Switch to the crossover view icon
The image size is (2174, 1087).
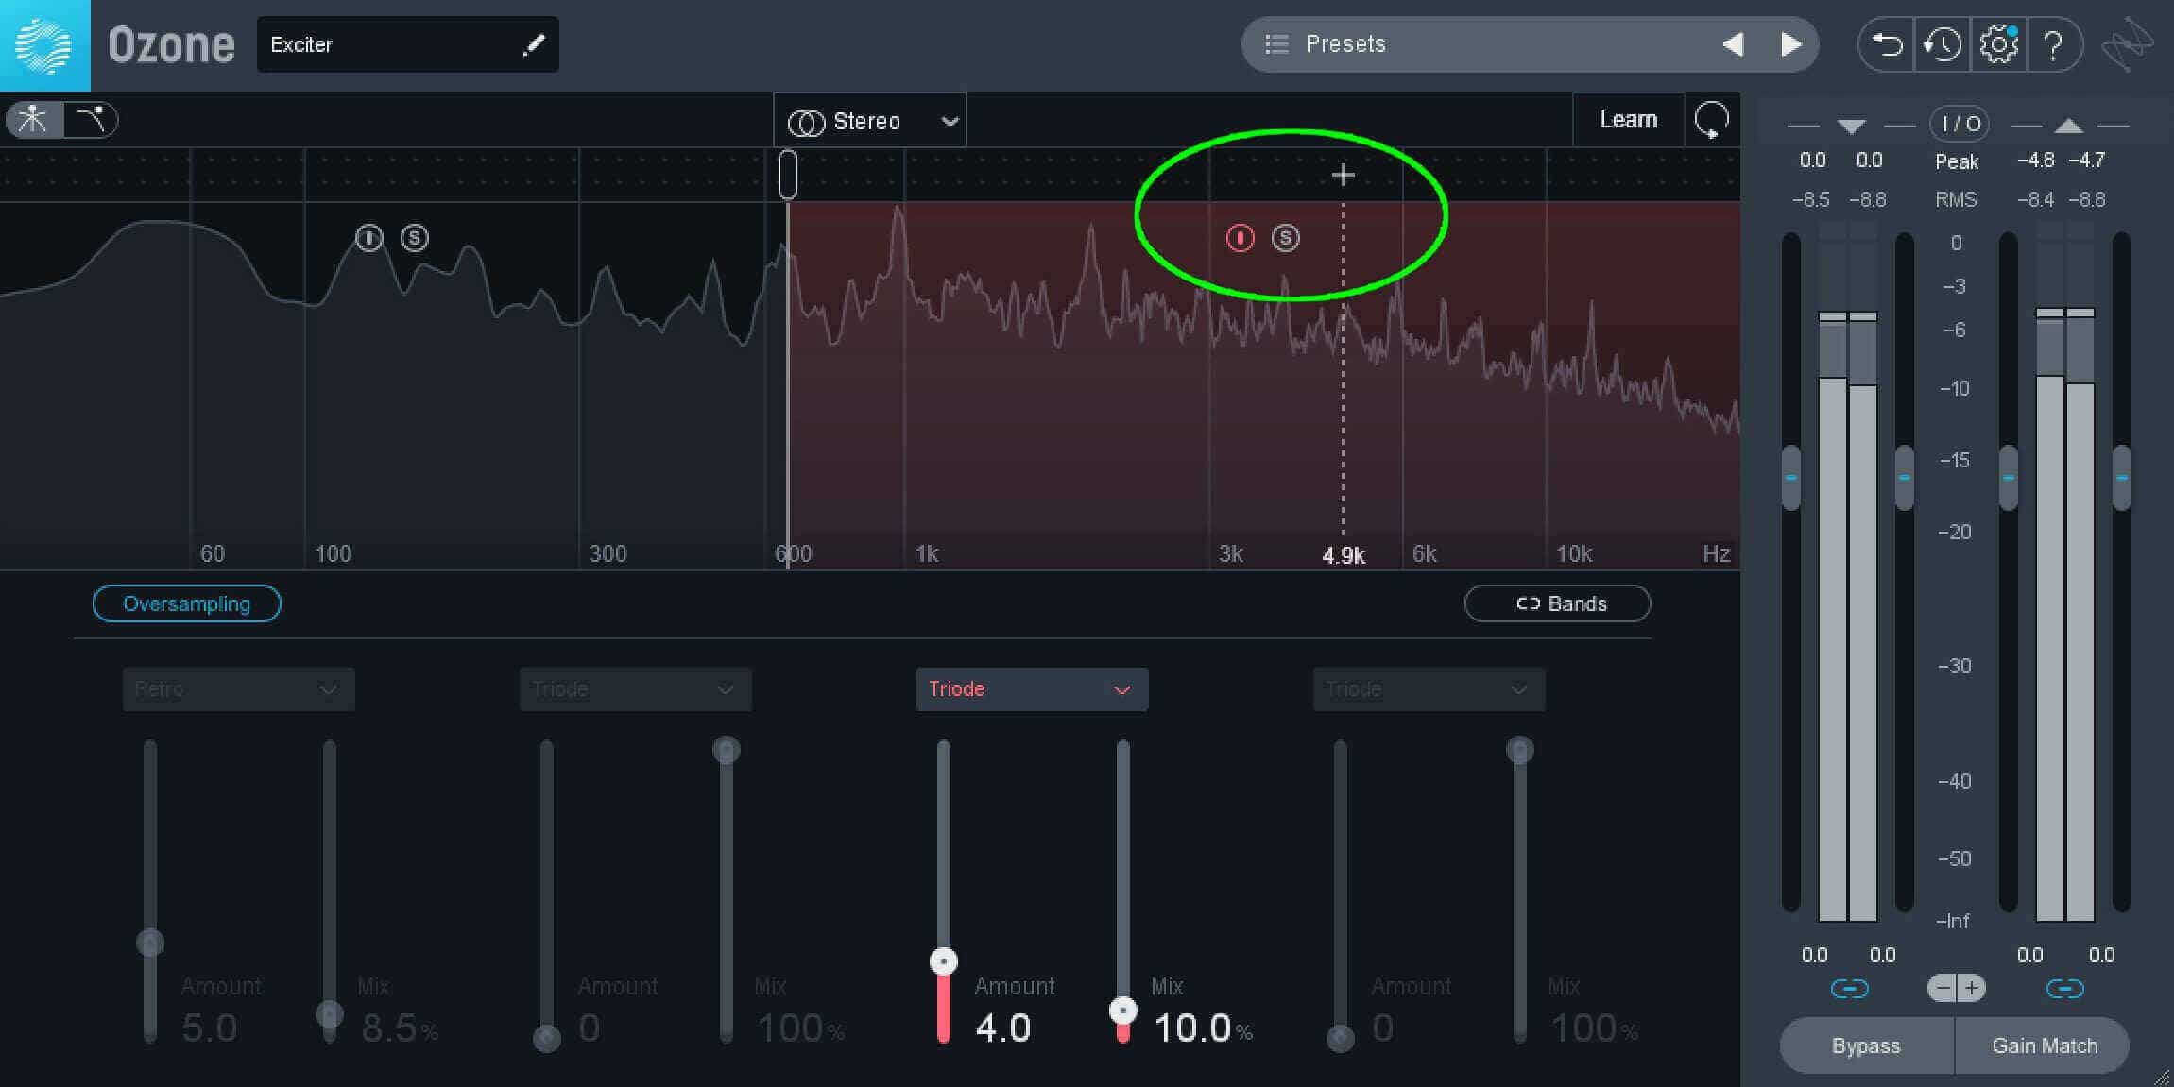pyautogui.click(x=34, y=120)
